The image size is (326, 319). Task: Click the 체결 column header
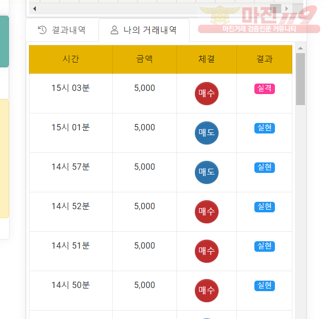click(x=206, y=59)
